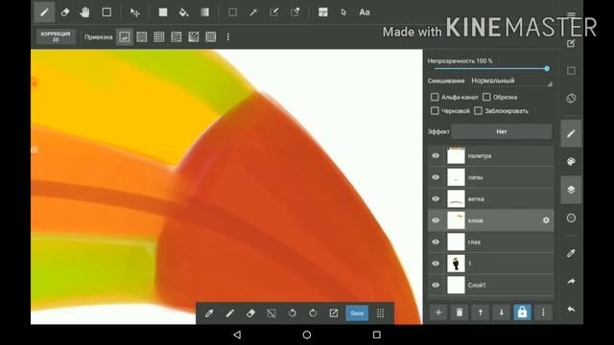
Task: Tap the circle material icon in sidebar
Action: click(x=571, y=218)
